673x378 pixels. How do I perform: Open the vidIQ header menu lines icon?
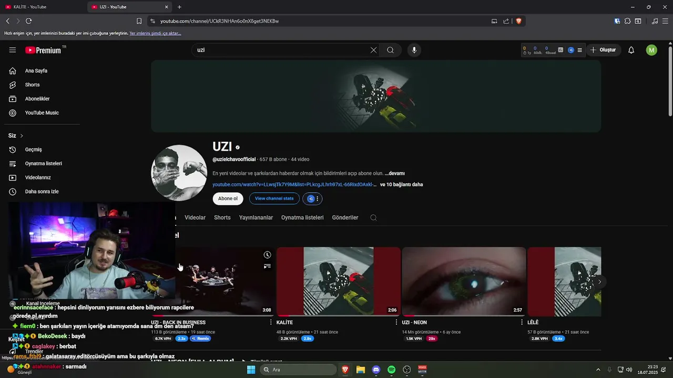click(x=579, y=50)
